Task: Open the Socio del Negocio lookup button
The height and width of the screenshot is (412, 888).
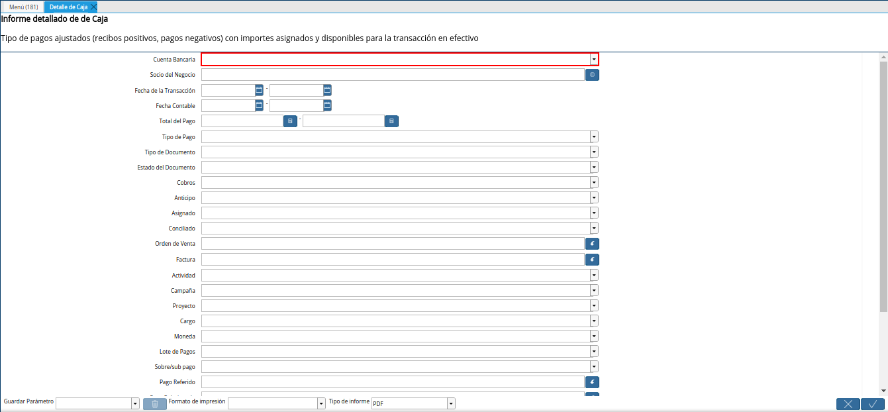Action: (592, 75)
